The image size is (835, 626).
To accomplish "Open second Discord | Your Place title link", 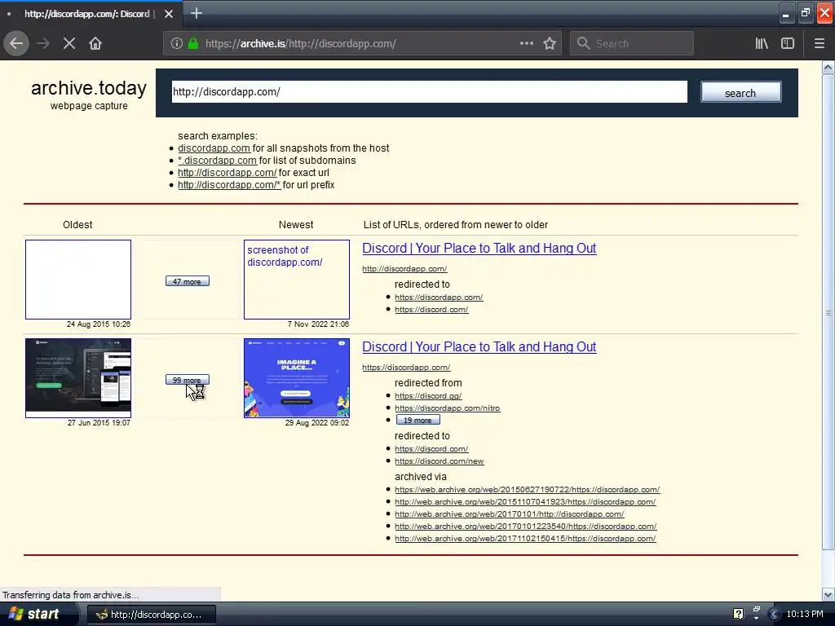I will pos(479,346).
